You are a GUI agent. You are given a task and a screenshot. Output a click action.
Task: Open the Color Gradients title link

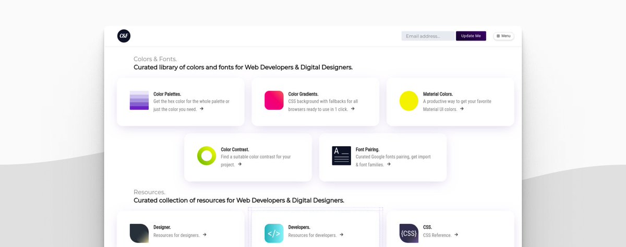(x=303, y=94)
